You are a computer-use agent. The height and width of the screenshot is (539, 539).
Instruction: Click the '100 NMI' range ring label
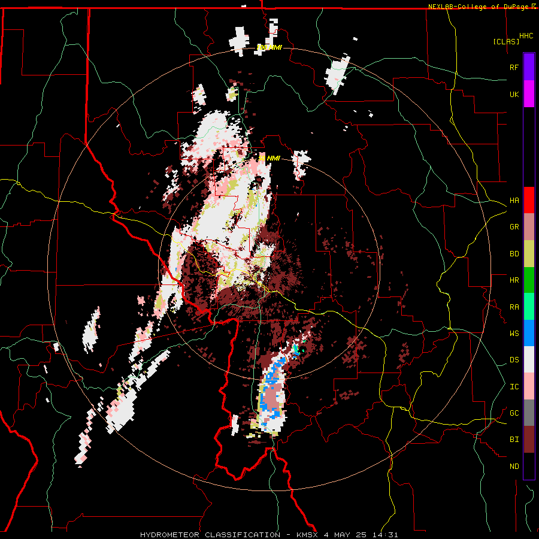tap(269, 47)
